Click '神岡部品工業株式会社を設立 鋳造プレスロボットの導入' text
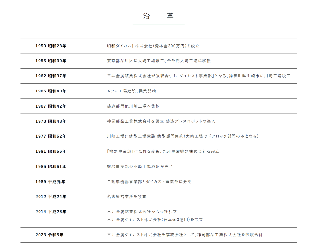Image resolution: width=326 pixels, height=250 pixels. click(161, 121)
